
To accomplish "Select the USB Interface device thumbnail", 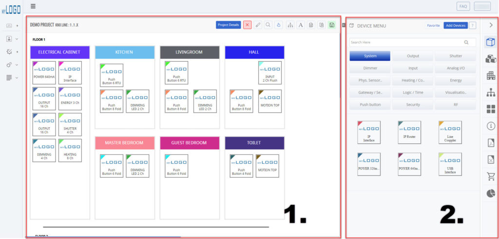I will tap(450, 164).
